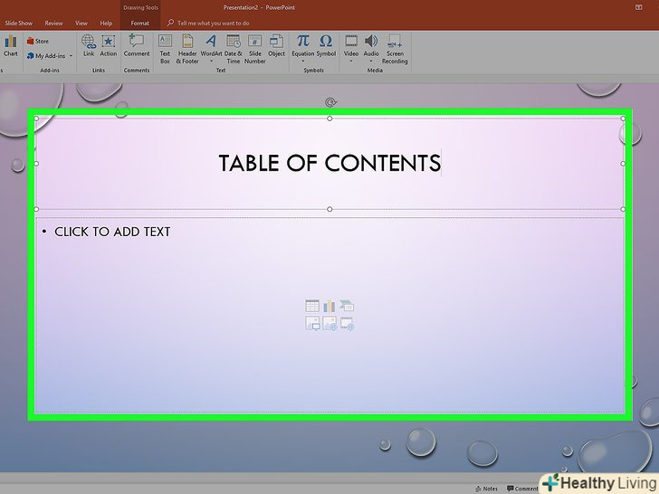Open Header & Footer settings

(x=187, y=49)
